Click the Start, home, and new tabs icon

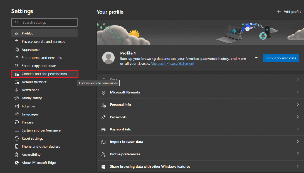pos(17,58)
